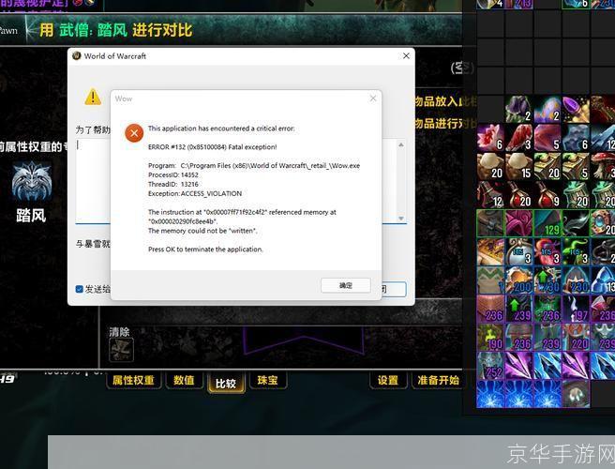Click the round red potion stack of 20
615x469 pixels.
pos(518,194)
